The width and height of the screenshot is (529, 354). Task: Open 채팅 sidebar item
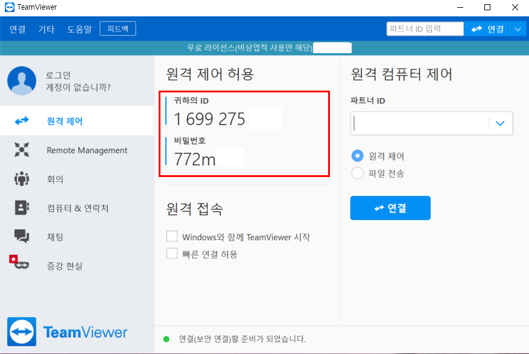(x=77, y=237)
